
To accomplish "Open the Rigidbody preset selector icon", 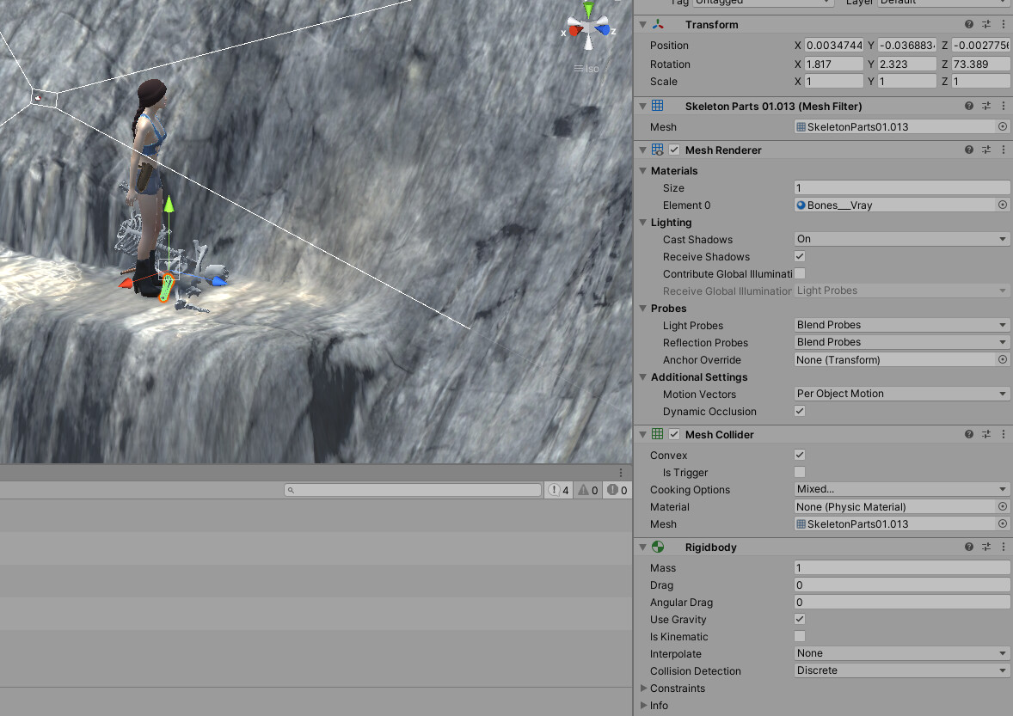I will (x=986, y=547).
